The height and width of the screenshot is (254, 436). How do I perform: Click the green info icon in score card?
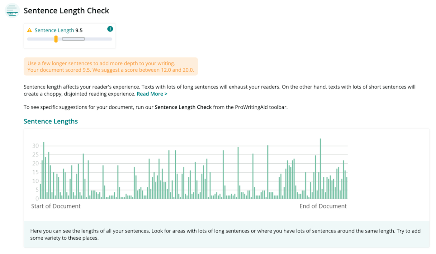pyautogui.click(x=110, y=29)
